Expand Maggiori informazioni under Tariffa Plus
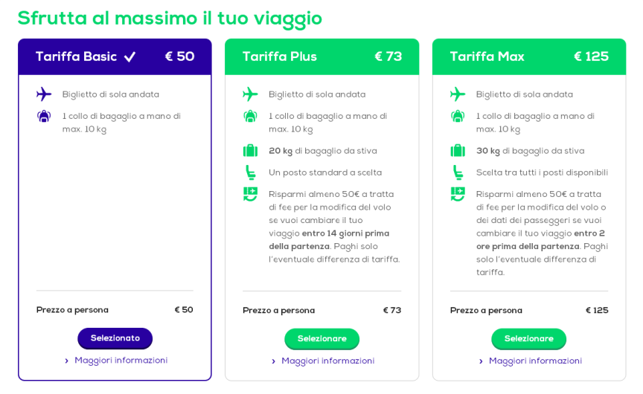The width and height of the screenshot is (643, 394). click(327, 361)
